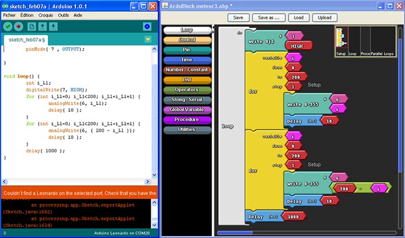
Task: Open the Aide menu
Action: click(x=78, y=15)
